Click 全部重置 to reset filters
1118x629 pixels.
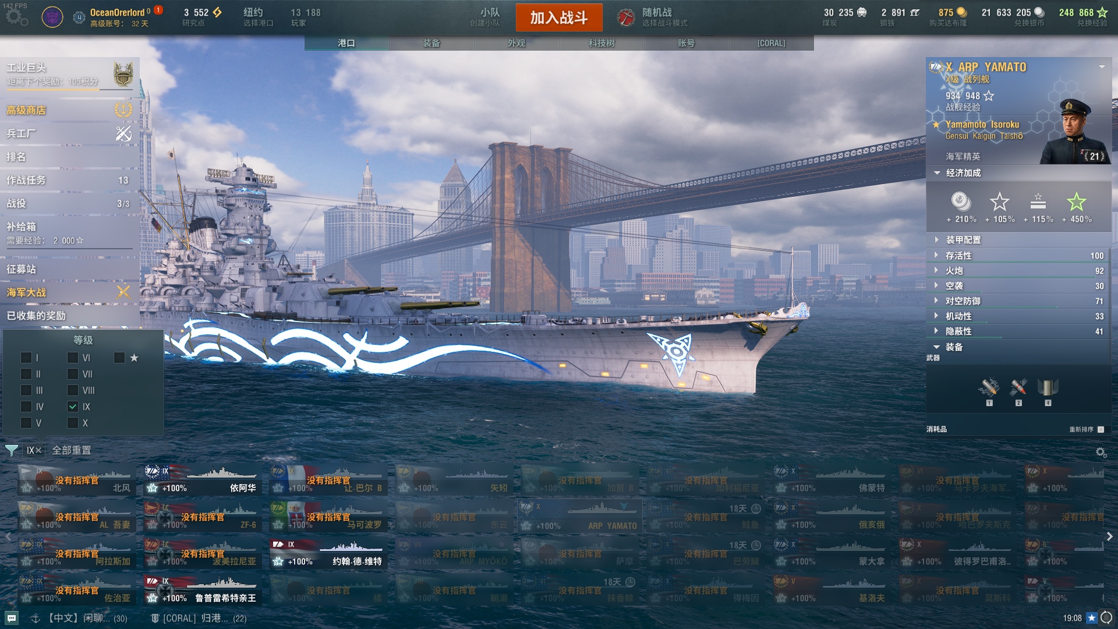pos(72,450)
